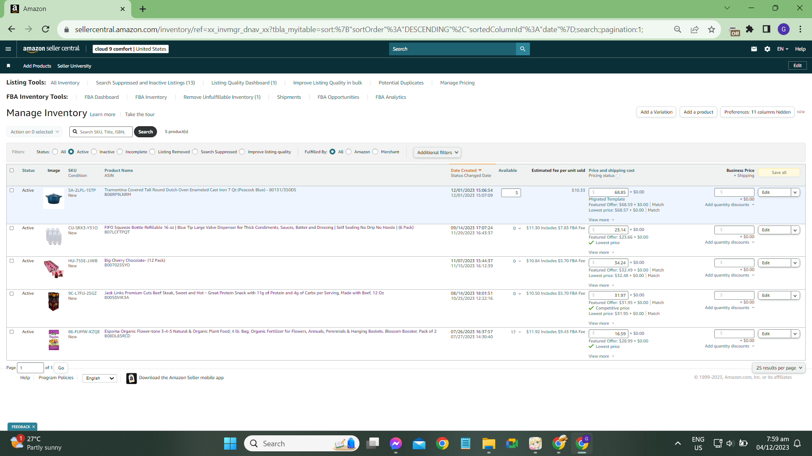Open the Amazon Seller mobile app icon
This screenshot has height=456, width=812.
click(x=132, y=378)
